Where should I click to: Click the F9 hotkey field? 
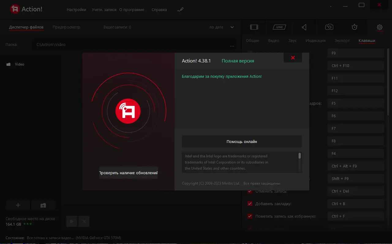(356, 53)
